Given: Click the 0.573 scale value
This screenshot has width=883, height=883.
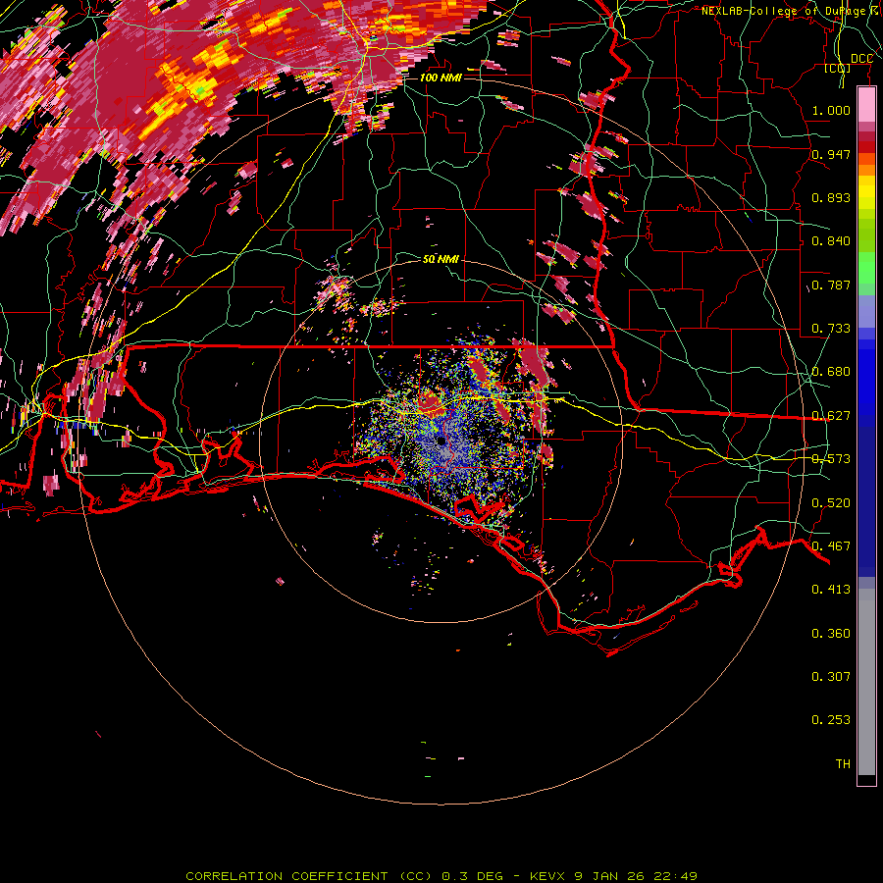Looking at the screenshot, I should point(831,459).
